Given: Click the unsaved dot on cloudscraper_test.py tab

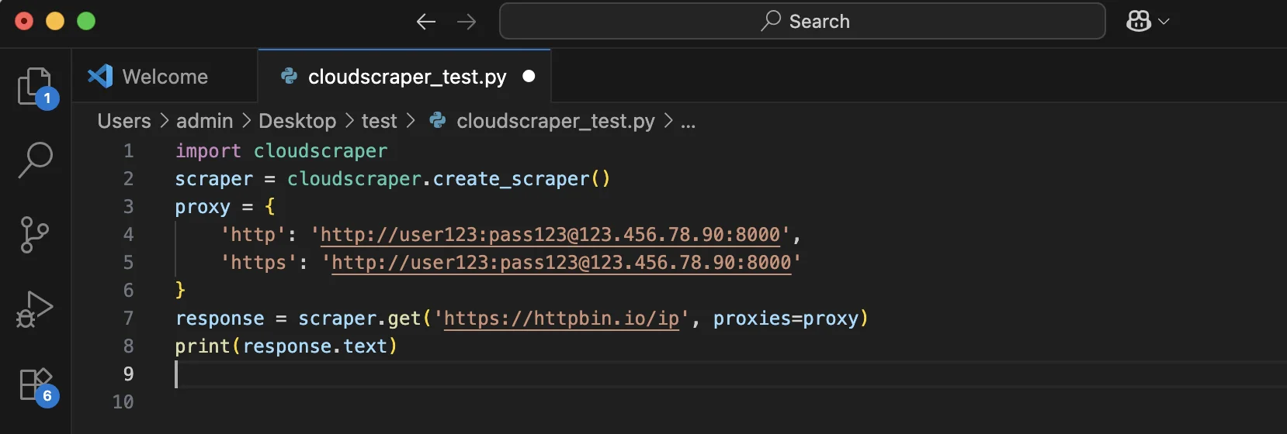Looking at the screenshot, I should (529, 76).
